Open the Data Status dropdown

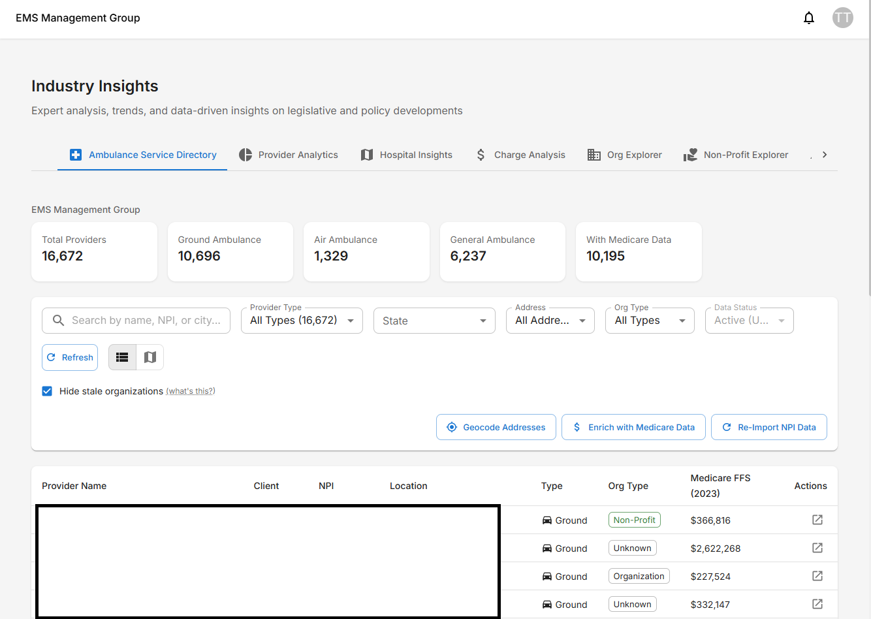[x=750, y=321]
